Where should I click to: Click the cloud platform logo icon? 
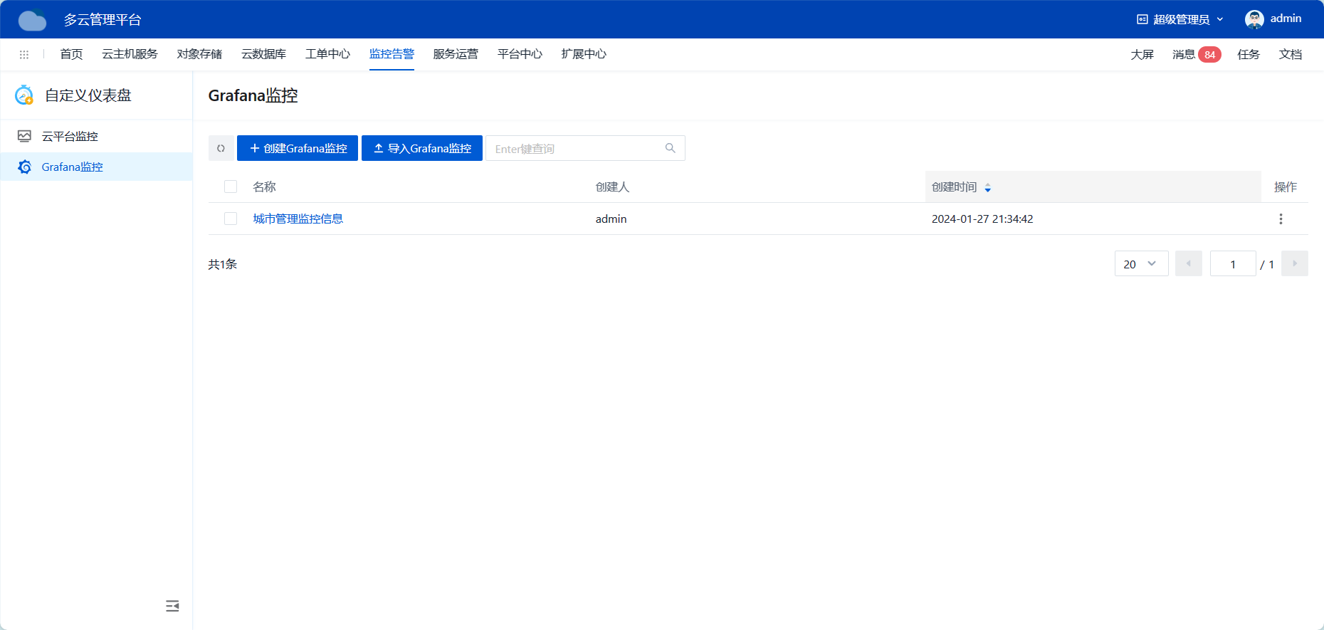(x=32, y=20)
